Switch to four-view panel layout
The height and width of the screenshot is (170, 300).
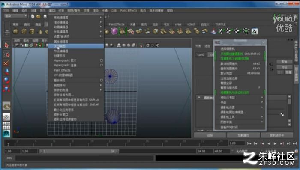6,125
